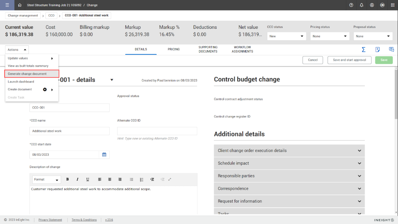Image resolution: width=398 pixels, height=224 pixels.
Task: Click the blue add note icon
Action: point(378,50)
